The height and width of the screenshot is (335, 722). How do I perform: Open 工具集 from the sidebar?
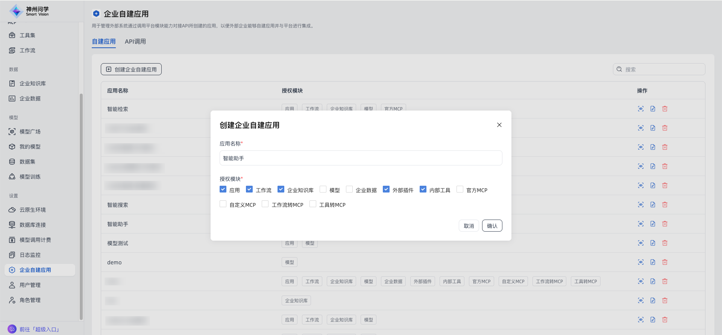(x=27, y=35)
